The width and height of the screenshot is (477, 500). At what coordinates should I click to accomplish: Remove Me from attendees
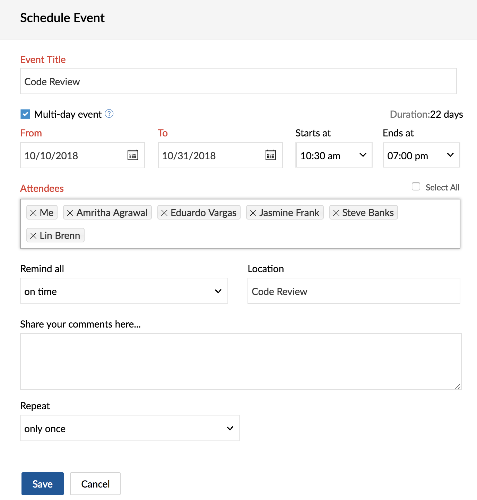pyautogui.click(x=33, y=213)
